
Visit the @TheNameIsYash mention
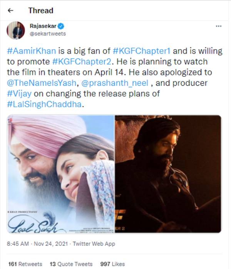[x=42, y=83]
